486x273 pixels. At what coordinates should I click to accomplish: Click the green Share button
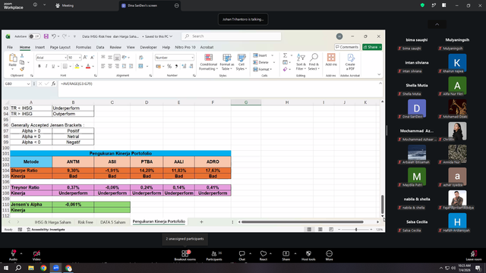coord(372,47)
